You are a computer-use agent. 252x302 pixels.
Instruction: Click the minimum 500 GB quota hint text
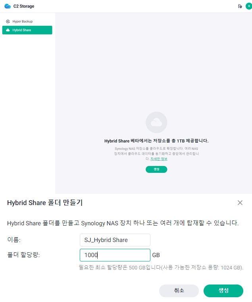[161, 267]
